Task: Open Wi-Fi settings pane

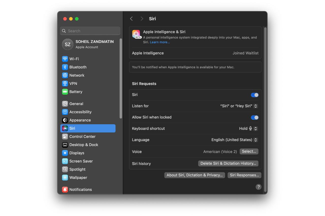Action: [x=88, y=59]
